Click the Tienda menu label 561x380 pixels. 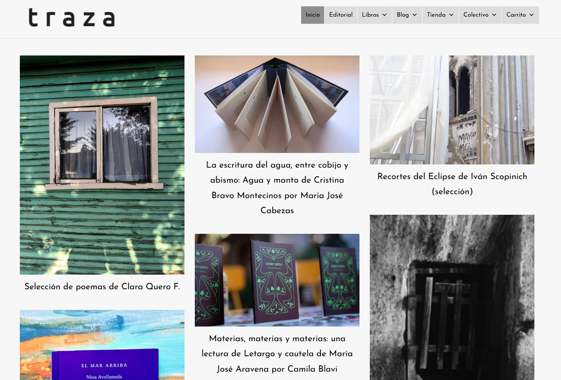[436, 15]
